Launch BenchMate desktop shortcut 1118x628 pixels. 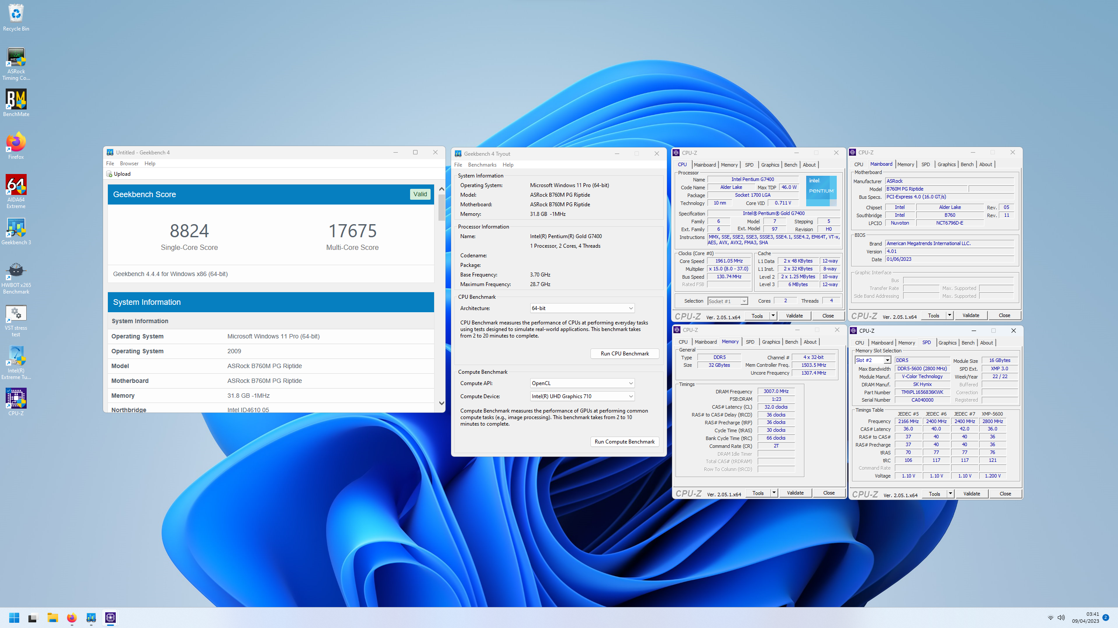point(16,103)
